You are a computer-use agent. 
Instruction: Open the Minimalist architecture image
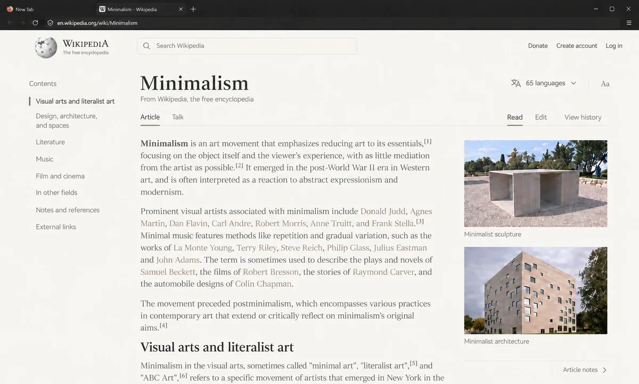(x=536, y=290)
